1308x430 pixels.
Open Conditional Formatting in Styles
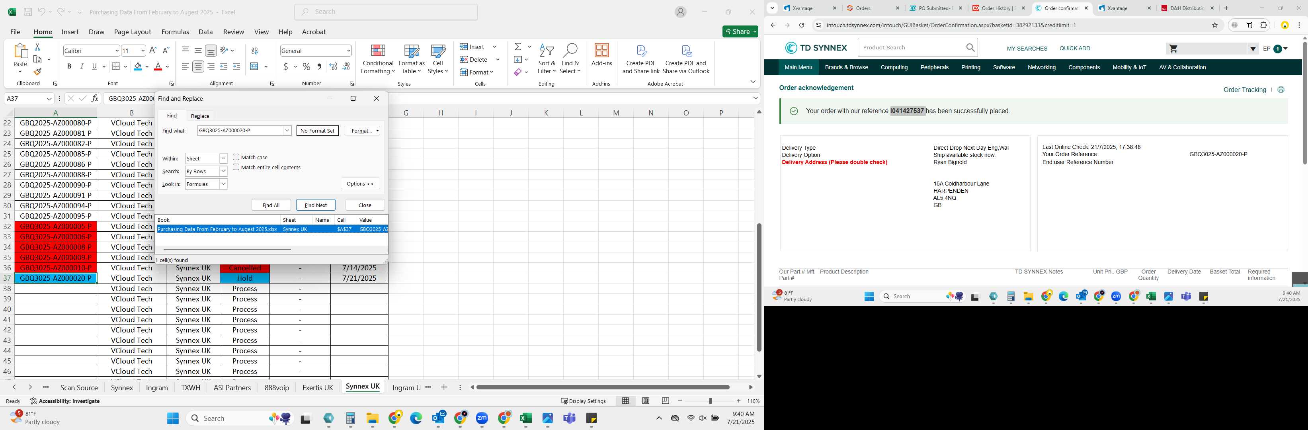(x=377, y=59)
